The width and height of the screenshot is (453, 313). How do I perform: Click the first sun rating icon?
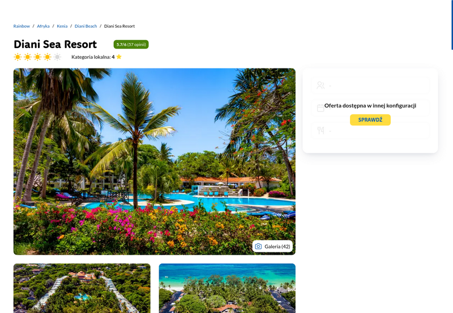(x=18, y=57)
